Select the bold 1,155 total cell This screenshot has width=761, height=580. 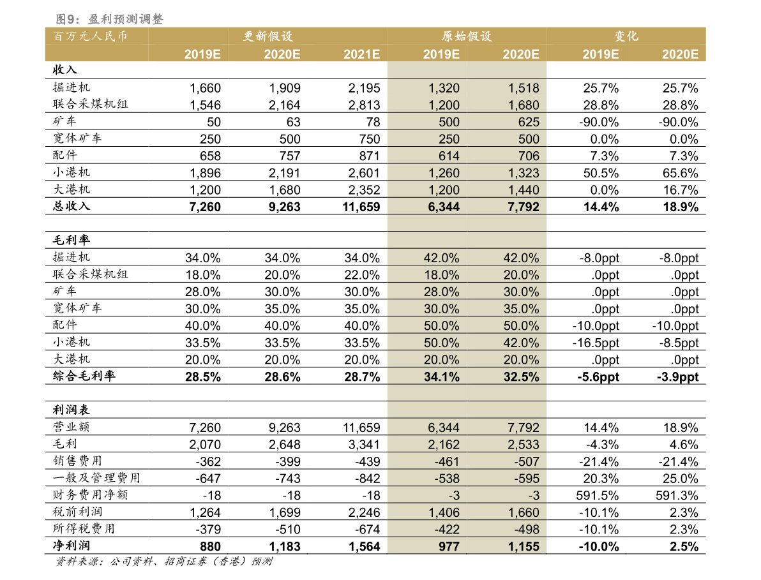524,546
